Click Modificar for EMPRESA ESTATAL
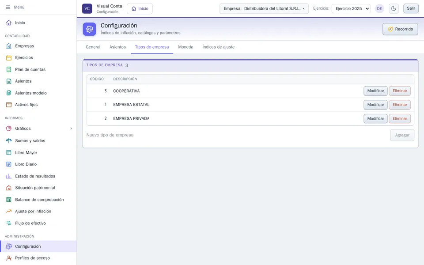Image resolution: width=424 pixels, height=265 pixels. tap(375, 105)
